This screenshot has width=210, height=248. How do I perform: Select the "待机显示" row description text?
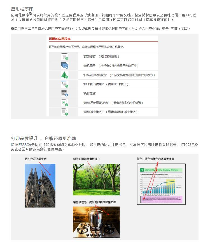click(111, 65)
